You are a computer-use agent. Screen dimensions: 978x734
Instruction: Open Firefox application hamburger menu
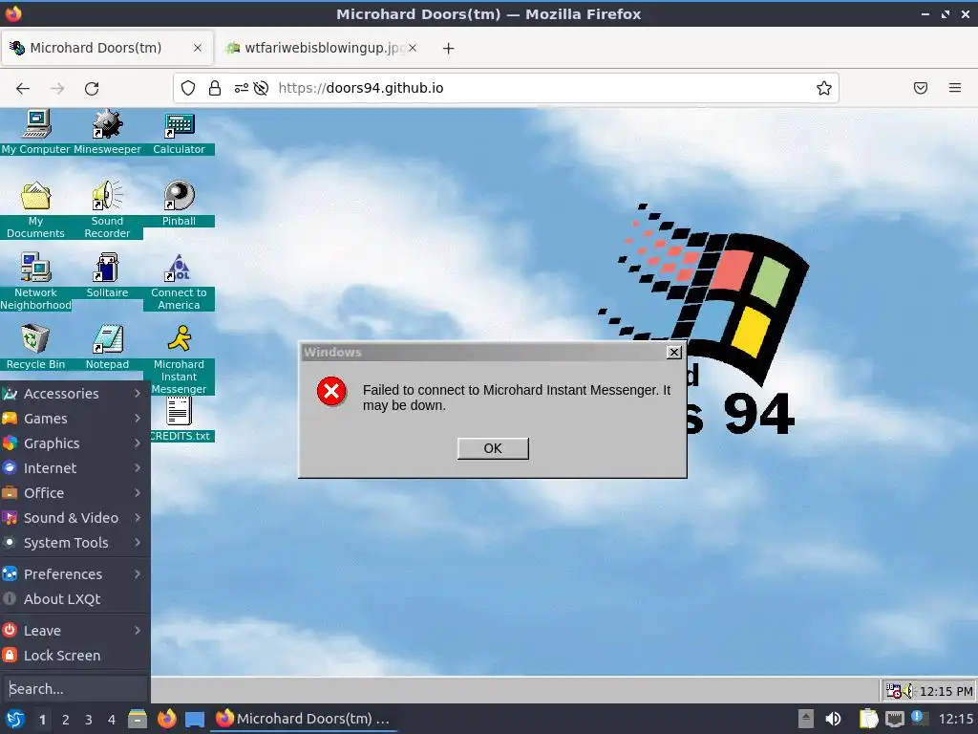[x=955, y=88]
